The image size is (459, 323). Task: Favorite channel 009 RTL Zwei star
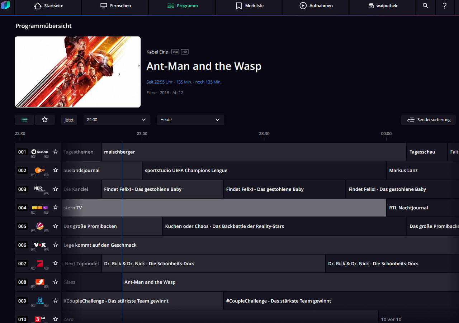click(56, 301)
